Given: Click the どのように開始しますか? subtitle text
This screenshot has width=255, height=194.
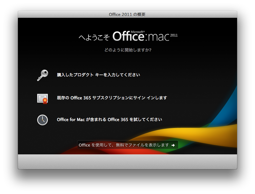Looking at the screenshot, I should tap(128, 50).
